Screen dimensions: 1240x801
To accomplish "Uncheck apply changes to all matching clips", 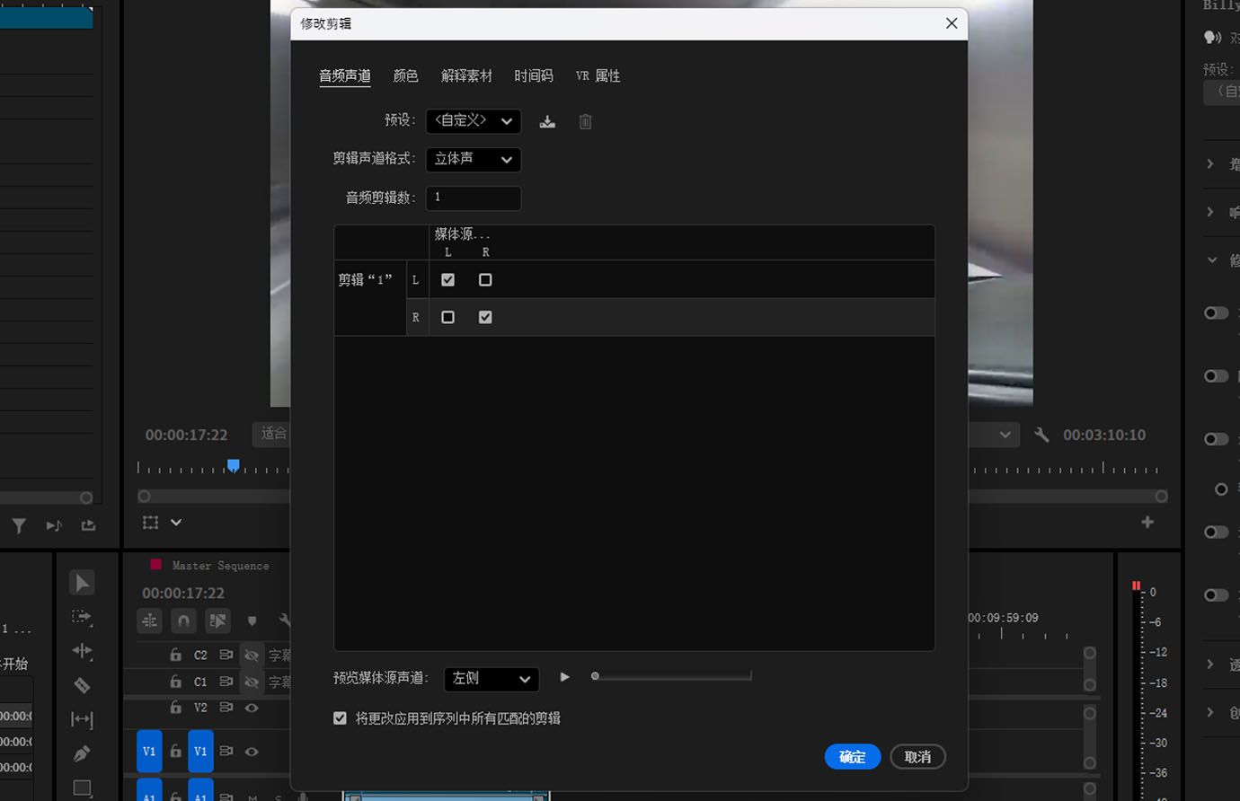I will (340, 717).
